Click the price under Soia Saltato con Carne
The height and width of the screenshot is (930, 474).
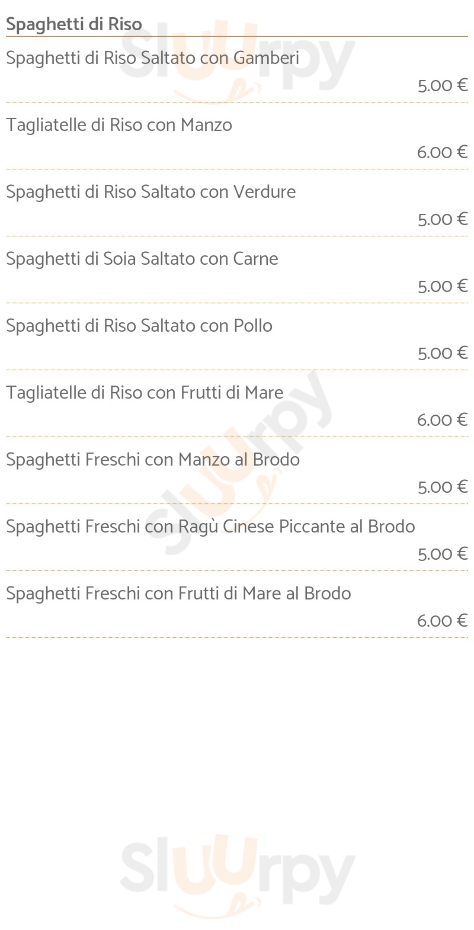pos(443,286)
